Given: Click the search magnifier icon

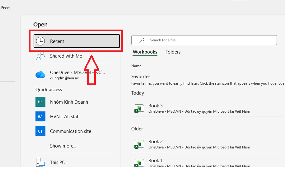Looking at the screenshot, I should point(142,40).
